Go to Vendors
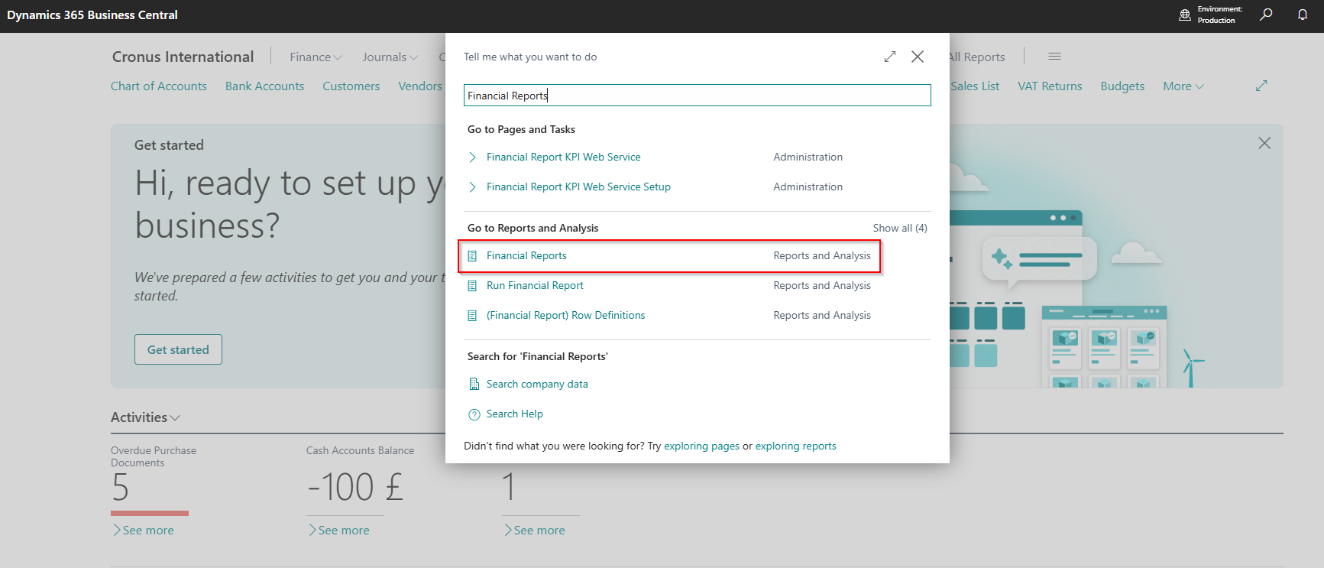This screenshot has width=1324, height=568. (x=420, y=86)
